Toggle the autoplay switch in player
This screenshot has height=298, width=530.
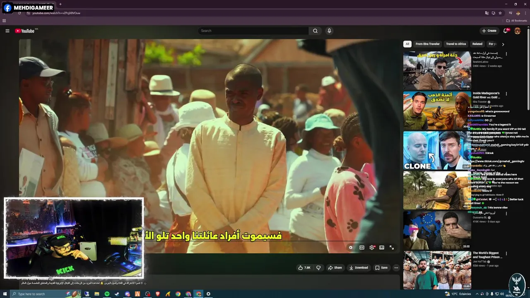click(350, 248)
